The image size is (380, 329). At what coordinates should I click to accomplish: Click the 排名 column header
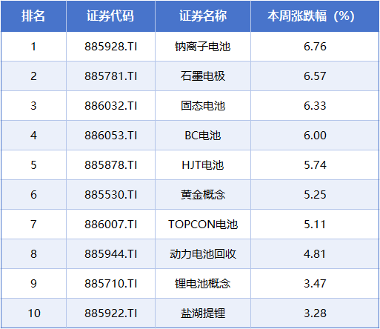coord(33,16)
